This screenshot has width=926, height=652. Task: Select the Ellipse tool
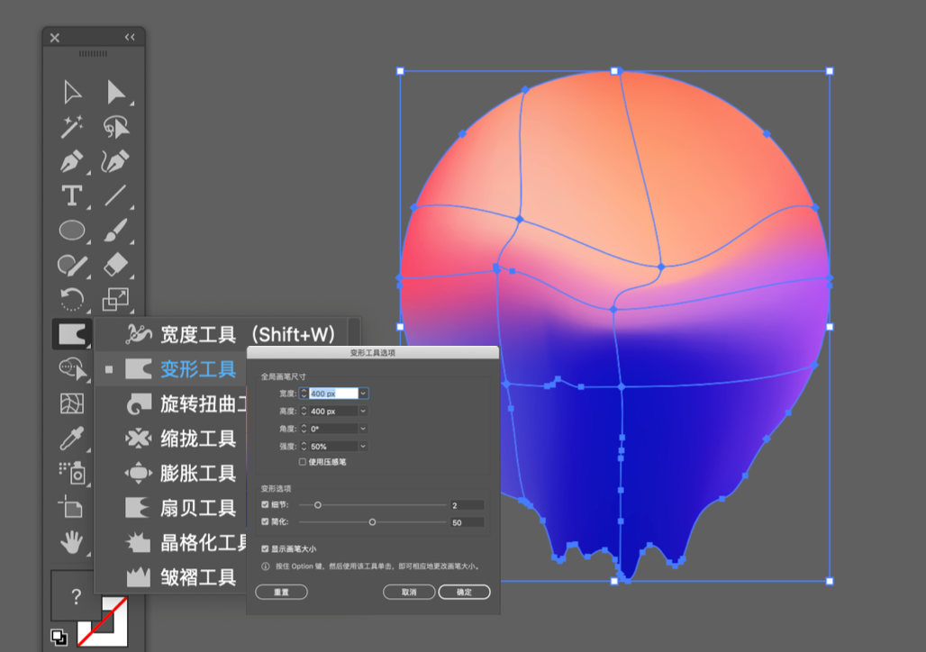coord(72,230)
